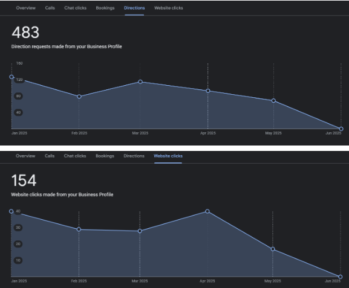349x288 pixels.
Task: Select Mar 2025 data point on Website clicks chart
Action: [140, 231]
